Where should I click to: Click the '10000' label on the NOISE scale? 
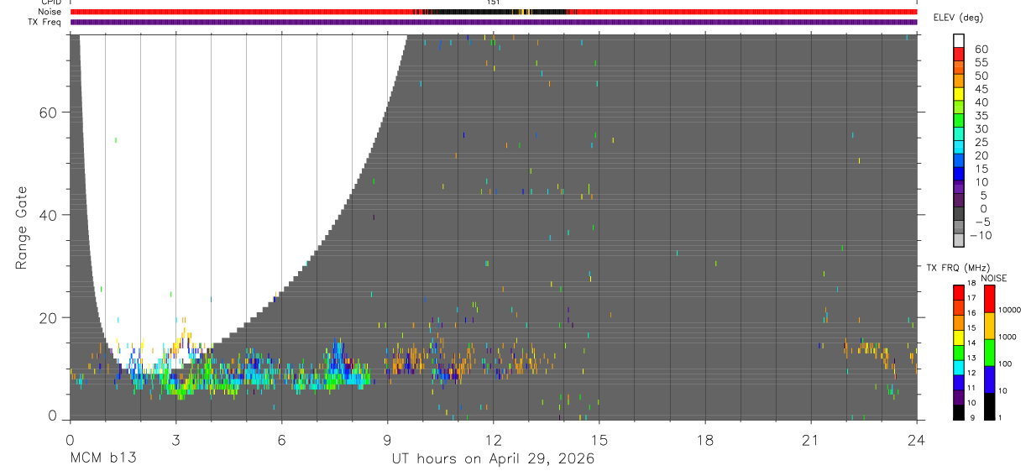(x=1010, y=310)
